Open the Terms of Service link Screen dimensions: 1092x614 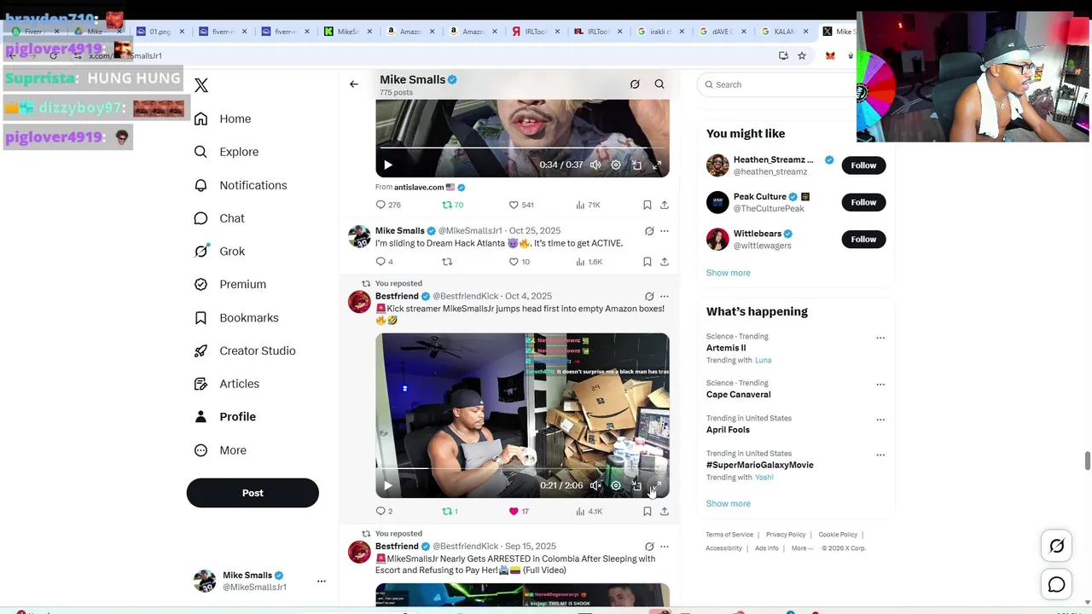click(x=729, y=535)
